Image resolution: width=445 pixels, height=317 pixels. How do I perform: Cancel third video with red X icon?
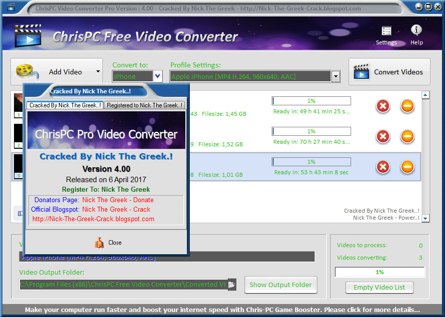point(383,167)
